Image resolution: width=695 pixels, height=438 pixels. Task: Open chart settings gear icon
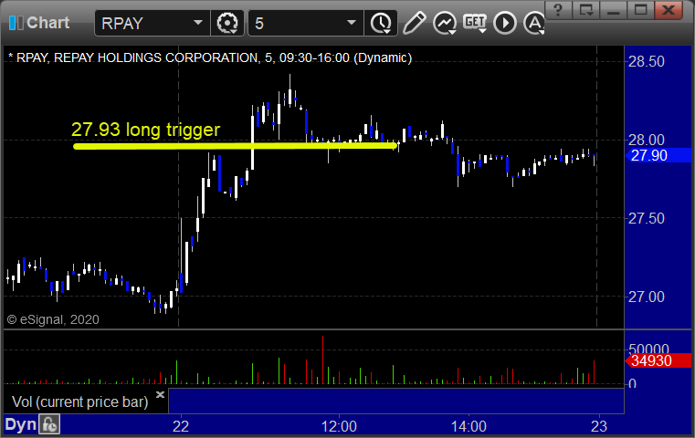[x=227, y=23]
